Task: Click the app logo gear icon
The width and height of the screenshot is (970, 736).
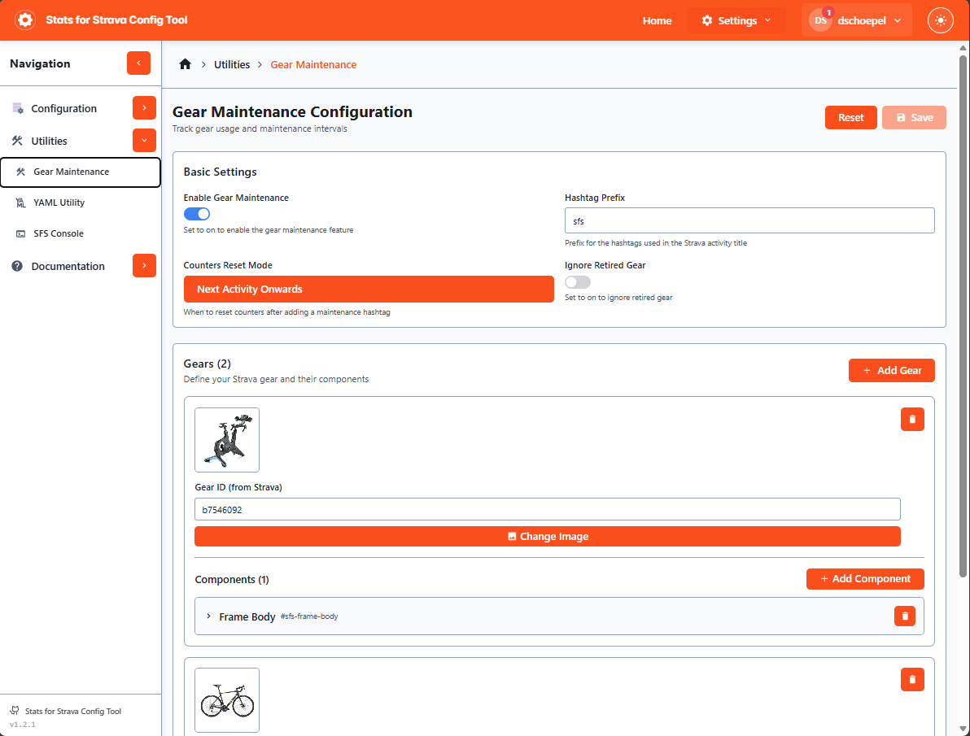Action: [25, 20]
